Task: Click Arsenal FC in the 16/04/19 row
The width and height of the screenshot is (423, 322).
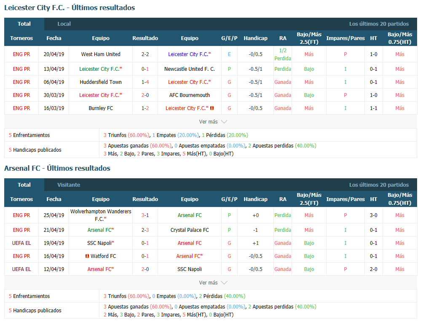Action: (x=188, y=256)
